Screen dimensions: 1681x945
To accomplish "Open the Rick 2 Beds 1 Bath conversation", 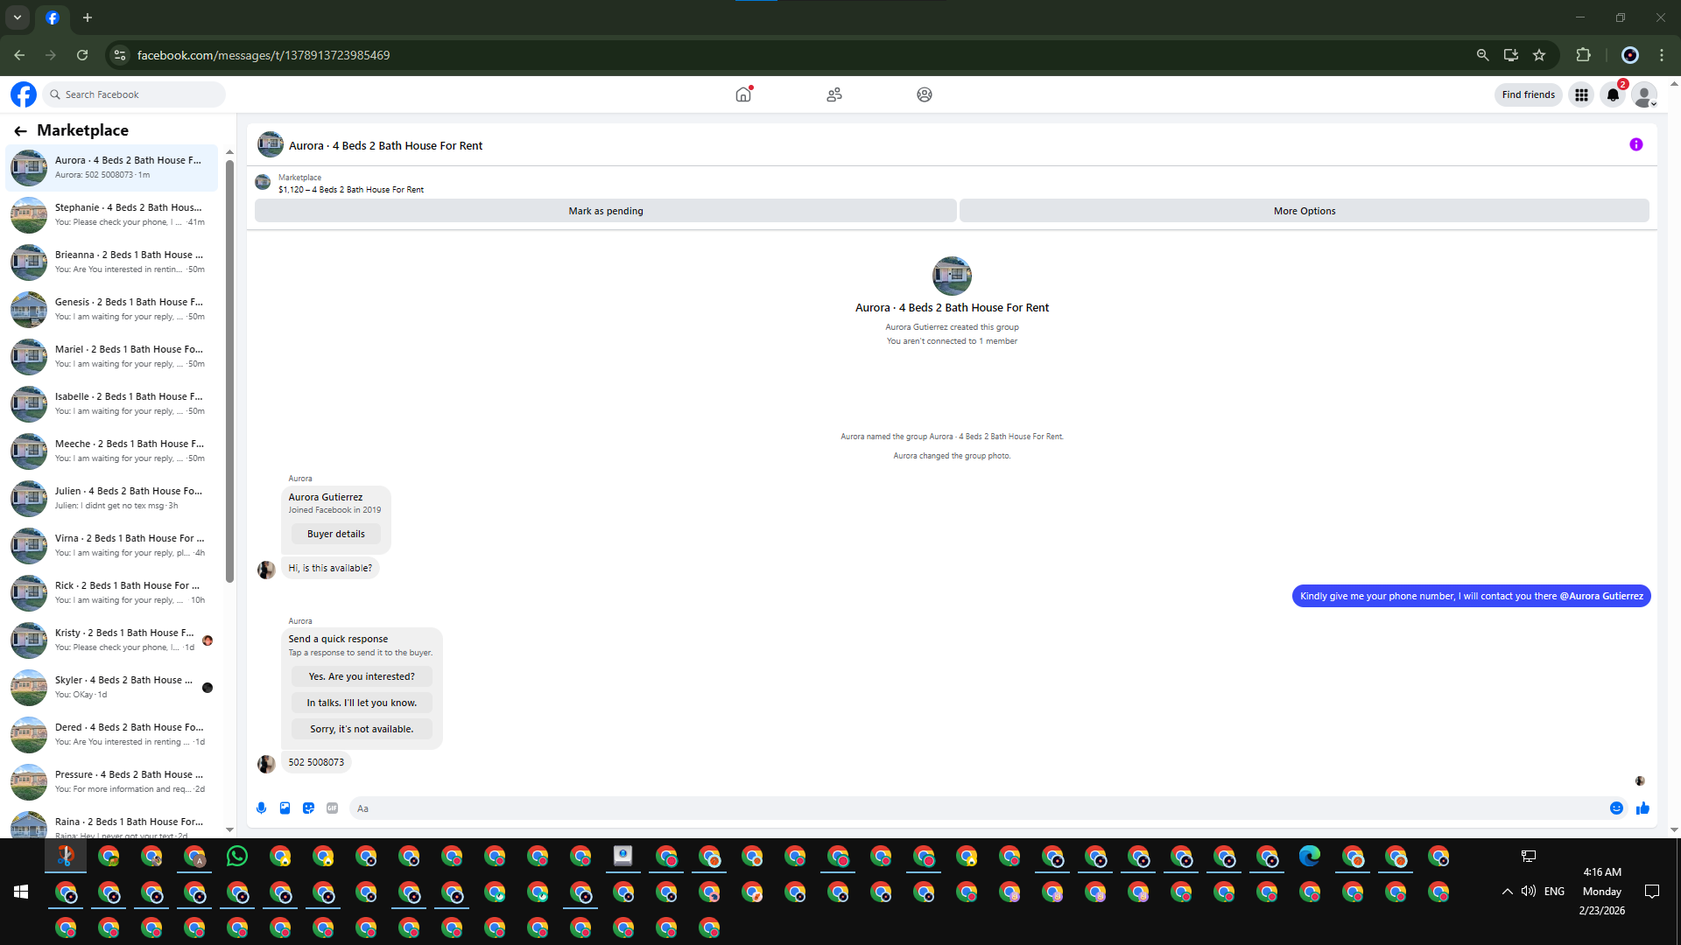I will pyautogui.click(x=112, y=593).
